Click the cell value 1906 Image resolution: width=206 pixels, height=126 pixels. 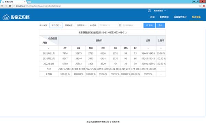click(91, 64)
